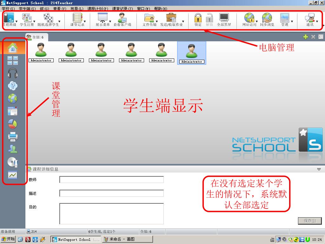Open the Help (帮助) menu

point(160,9)
